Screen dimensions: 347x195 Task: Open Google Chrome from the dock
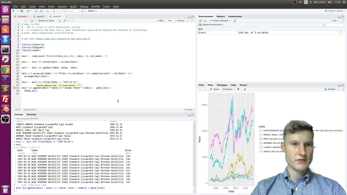(x=5, y=69)
